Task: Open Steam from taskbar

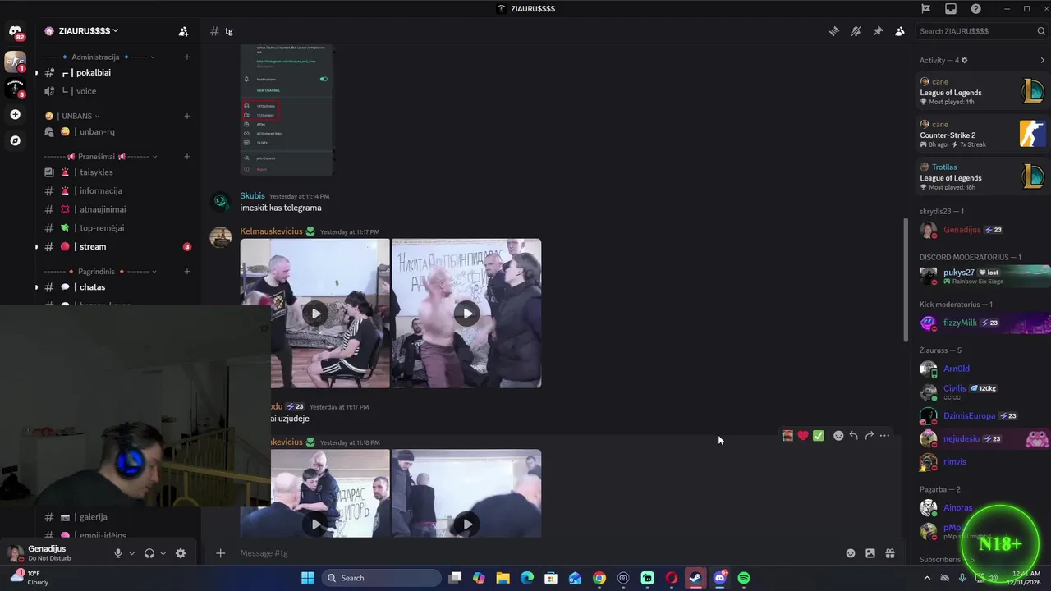Action: tap(695, 578)
